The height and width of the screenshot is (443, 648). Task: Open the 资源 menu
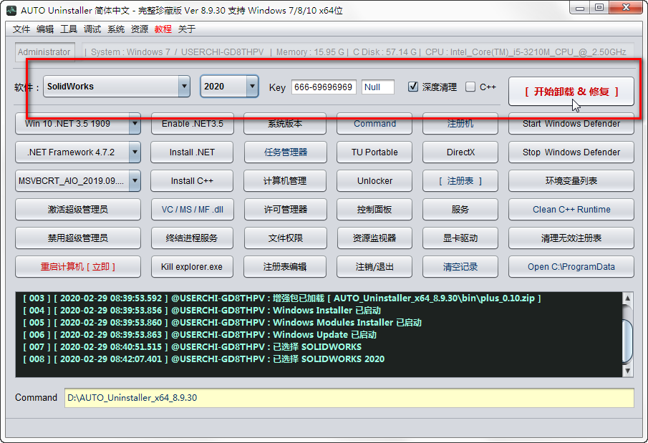pyautogui.click(x=140, y=29)
